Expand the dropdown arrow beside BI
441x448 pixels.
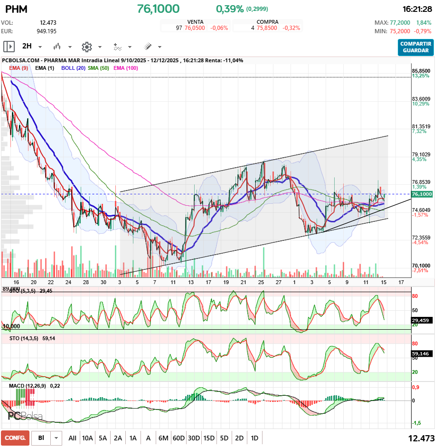(56, 438)
